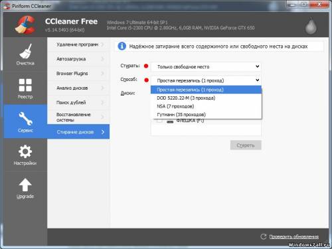Click the Диски label

pos(127,93)
